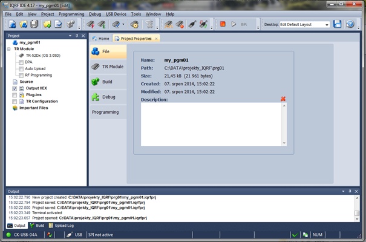Open the Project panel options dropdown arrow
This screenshot has width=366, height=242.
70,36
